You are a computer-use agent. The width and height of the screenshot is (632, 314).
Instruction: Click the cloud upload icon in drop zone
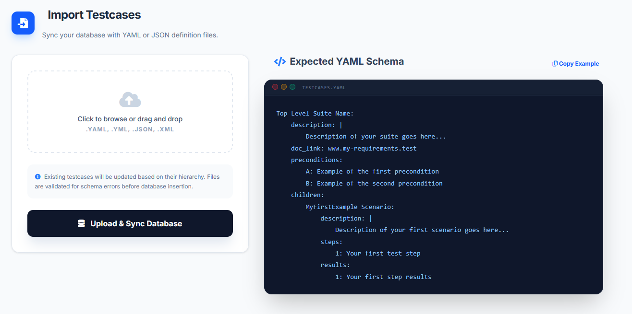pos(130,99)
